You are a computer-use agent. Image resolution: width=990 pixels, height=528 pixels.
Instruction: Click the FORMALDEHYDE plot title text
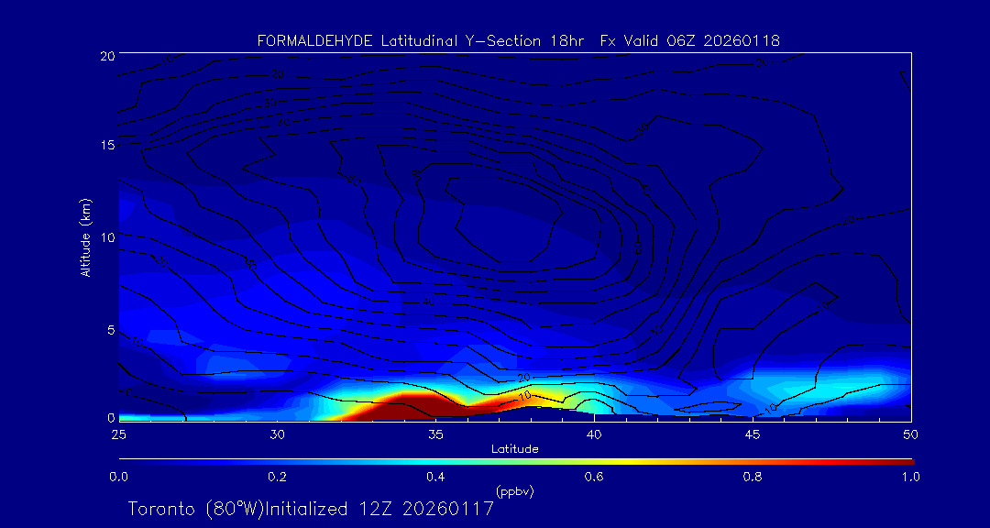(x=518, y=40)
